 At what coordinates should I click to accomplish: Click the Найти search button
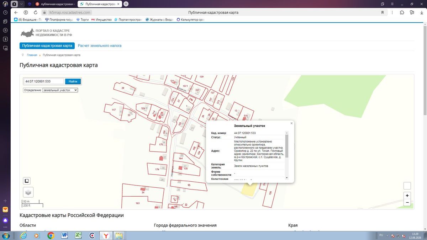(73, 81)
